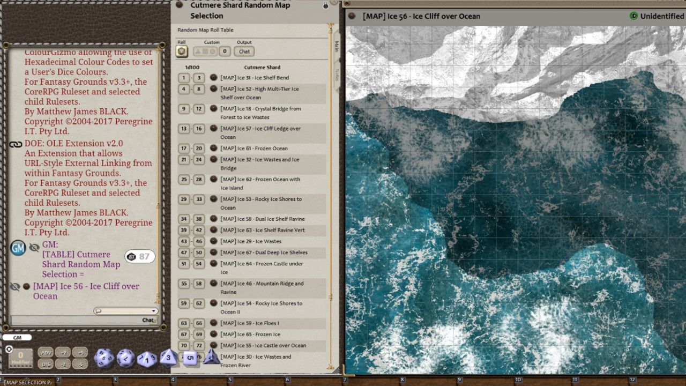Screen dimensions: 686x386
Task: Toggle GM visibility eye in the chat log
Action: [33, 247]
